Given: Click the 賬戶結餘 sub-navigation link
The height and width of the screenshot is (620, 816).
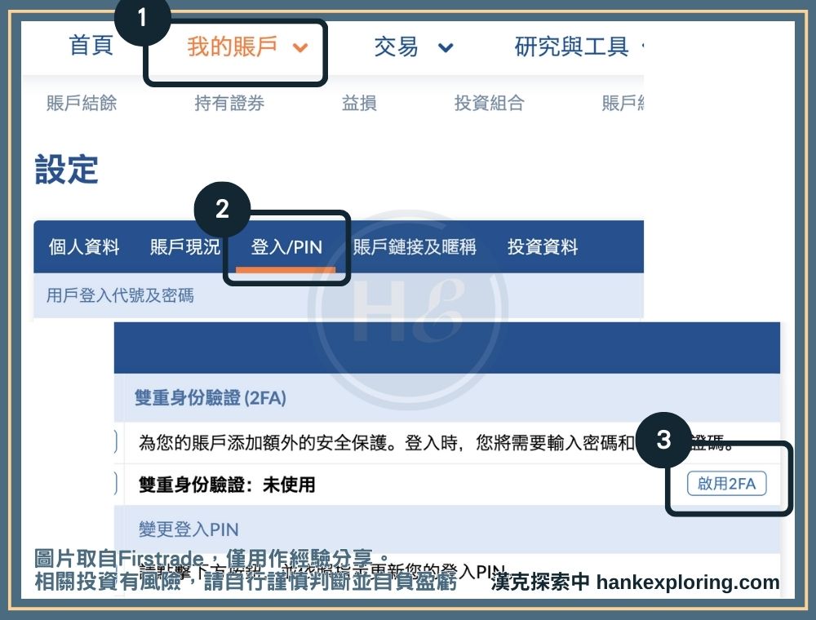Looking at the screenshot, I should (82, 103).
